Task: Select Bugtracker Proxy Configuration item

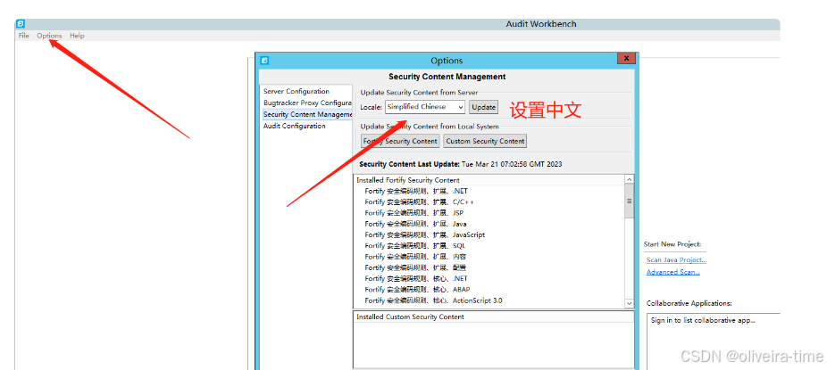Action: (307, 103)
